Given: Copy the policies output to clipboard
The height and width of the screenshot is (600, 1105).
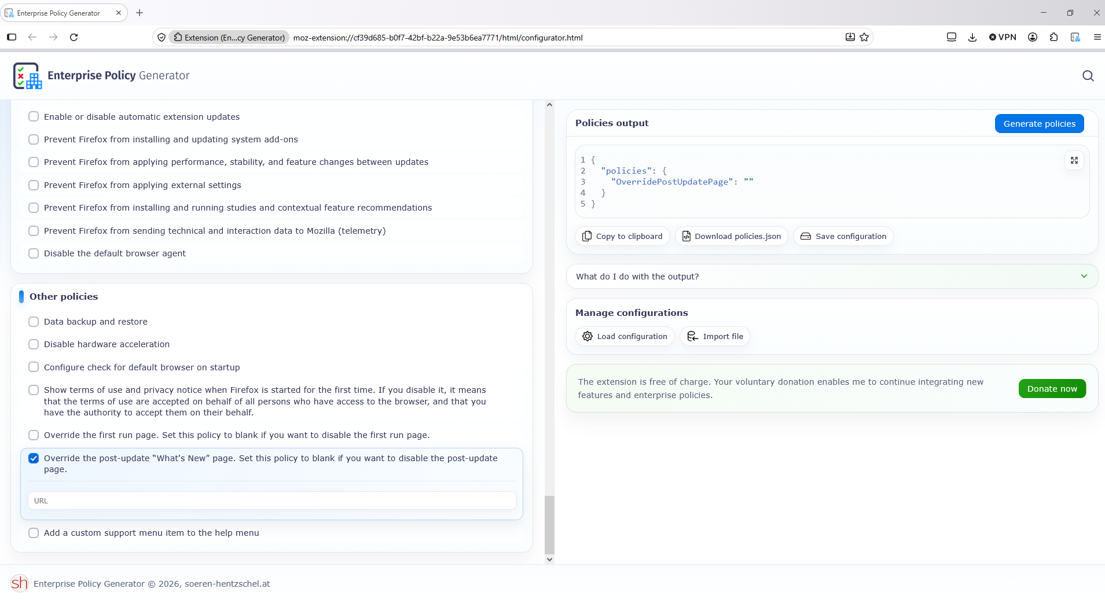Looking at the screenshot, I should 622,236.
